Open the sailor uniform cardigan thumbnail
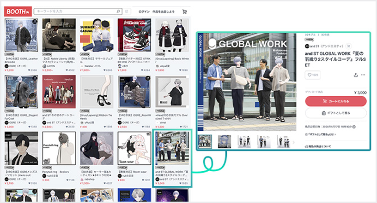This screenshot has height=203, width=377. [97, 148]
